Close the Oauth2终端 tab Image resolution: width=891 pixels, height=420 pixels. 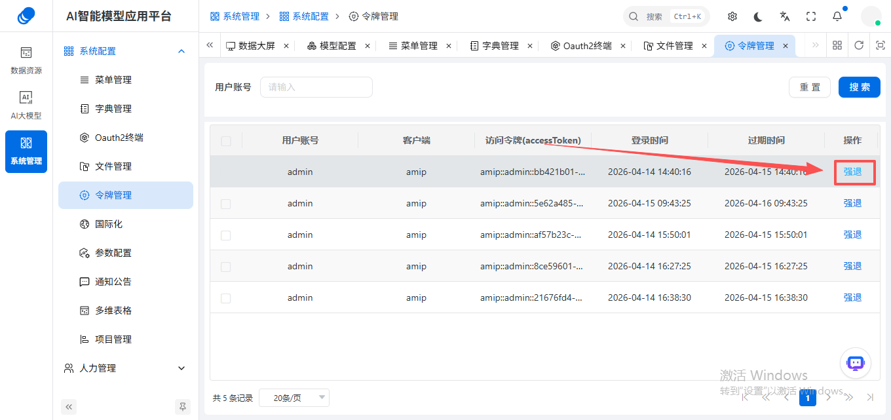623,46
